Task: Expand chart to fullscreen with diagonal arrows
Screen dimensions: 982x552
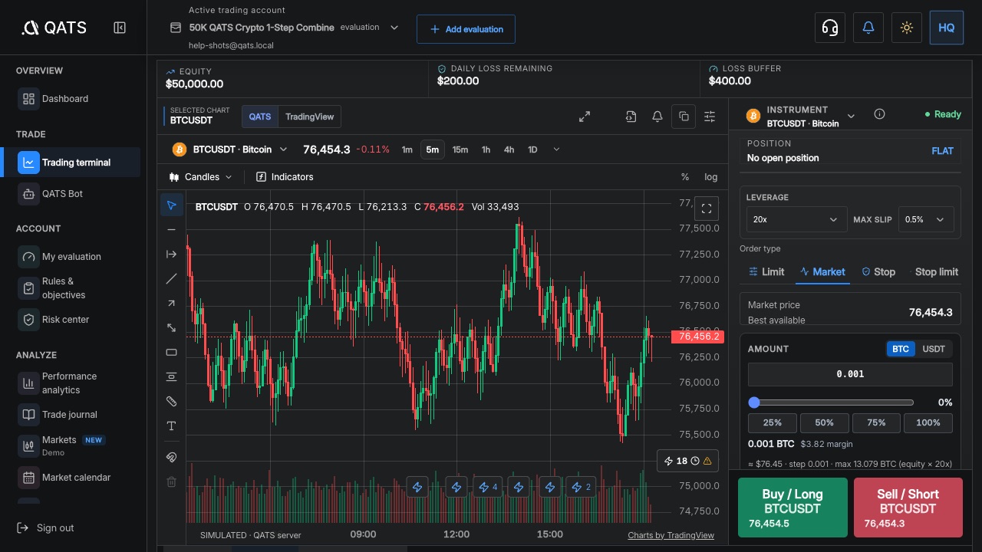Action: click(585, 117)
